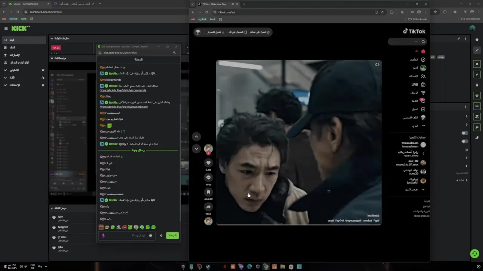Open the tab search dropdown in TikTok window
The width and height of the screenshot is (483, 271).
click(193, 4)
